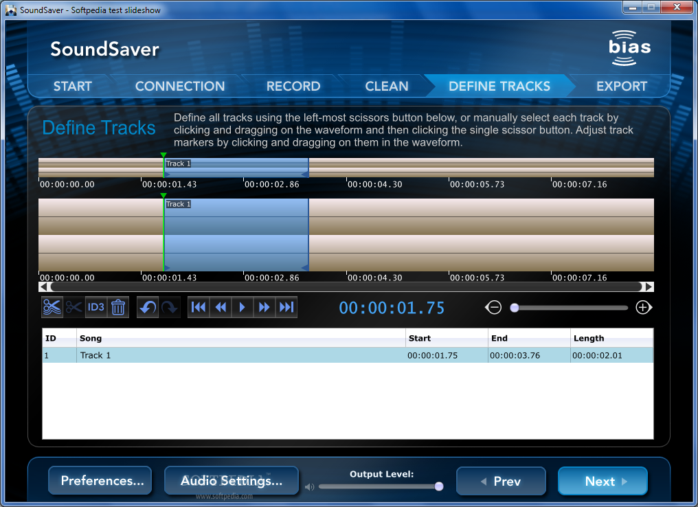
Task: Click Track 1 label in overview waveform
Action: tap(178, 164)
